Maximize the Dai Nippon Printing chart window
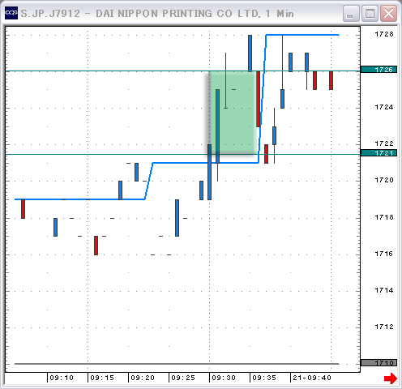402x389 pixels. (370, 14)
